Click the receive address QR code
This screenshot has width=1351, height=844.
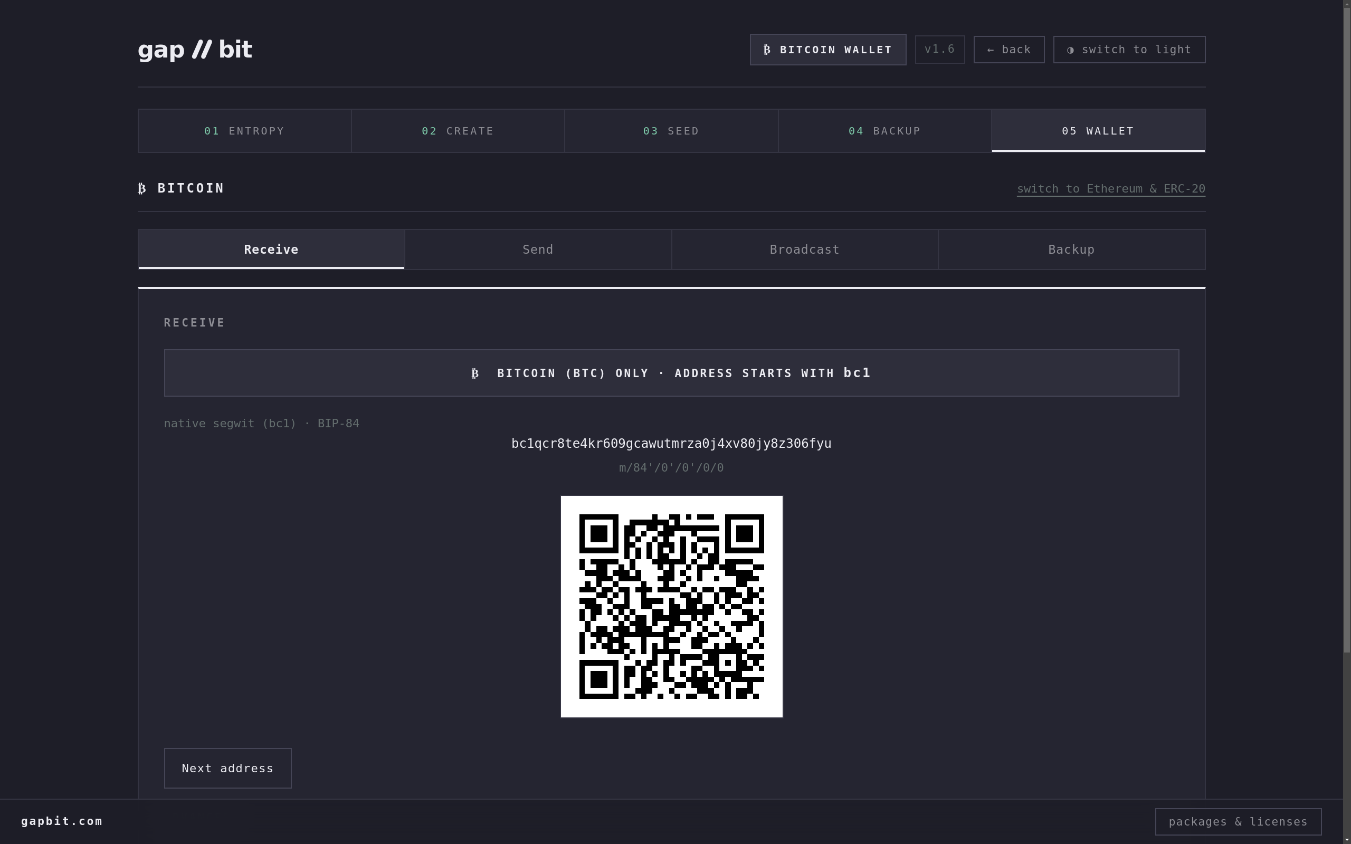coord(672,606)
